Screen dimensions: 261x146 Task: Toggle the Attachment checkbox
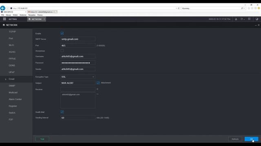(x=98, y=83)
